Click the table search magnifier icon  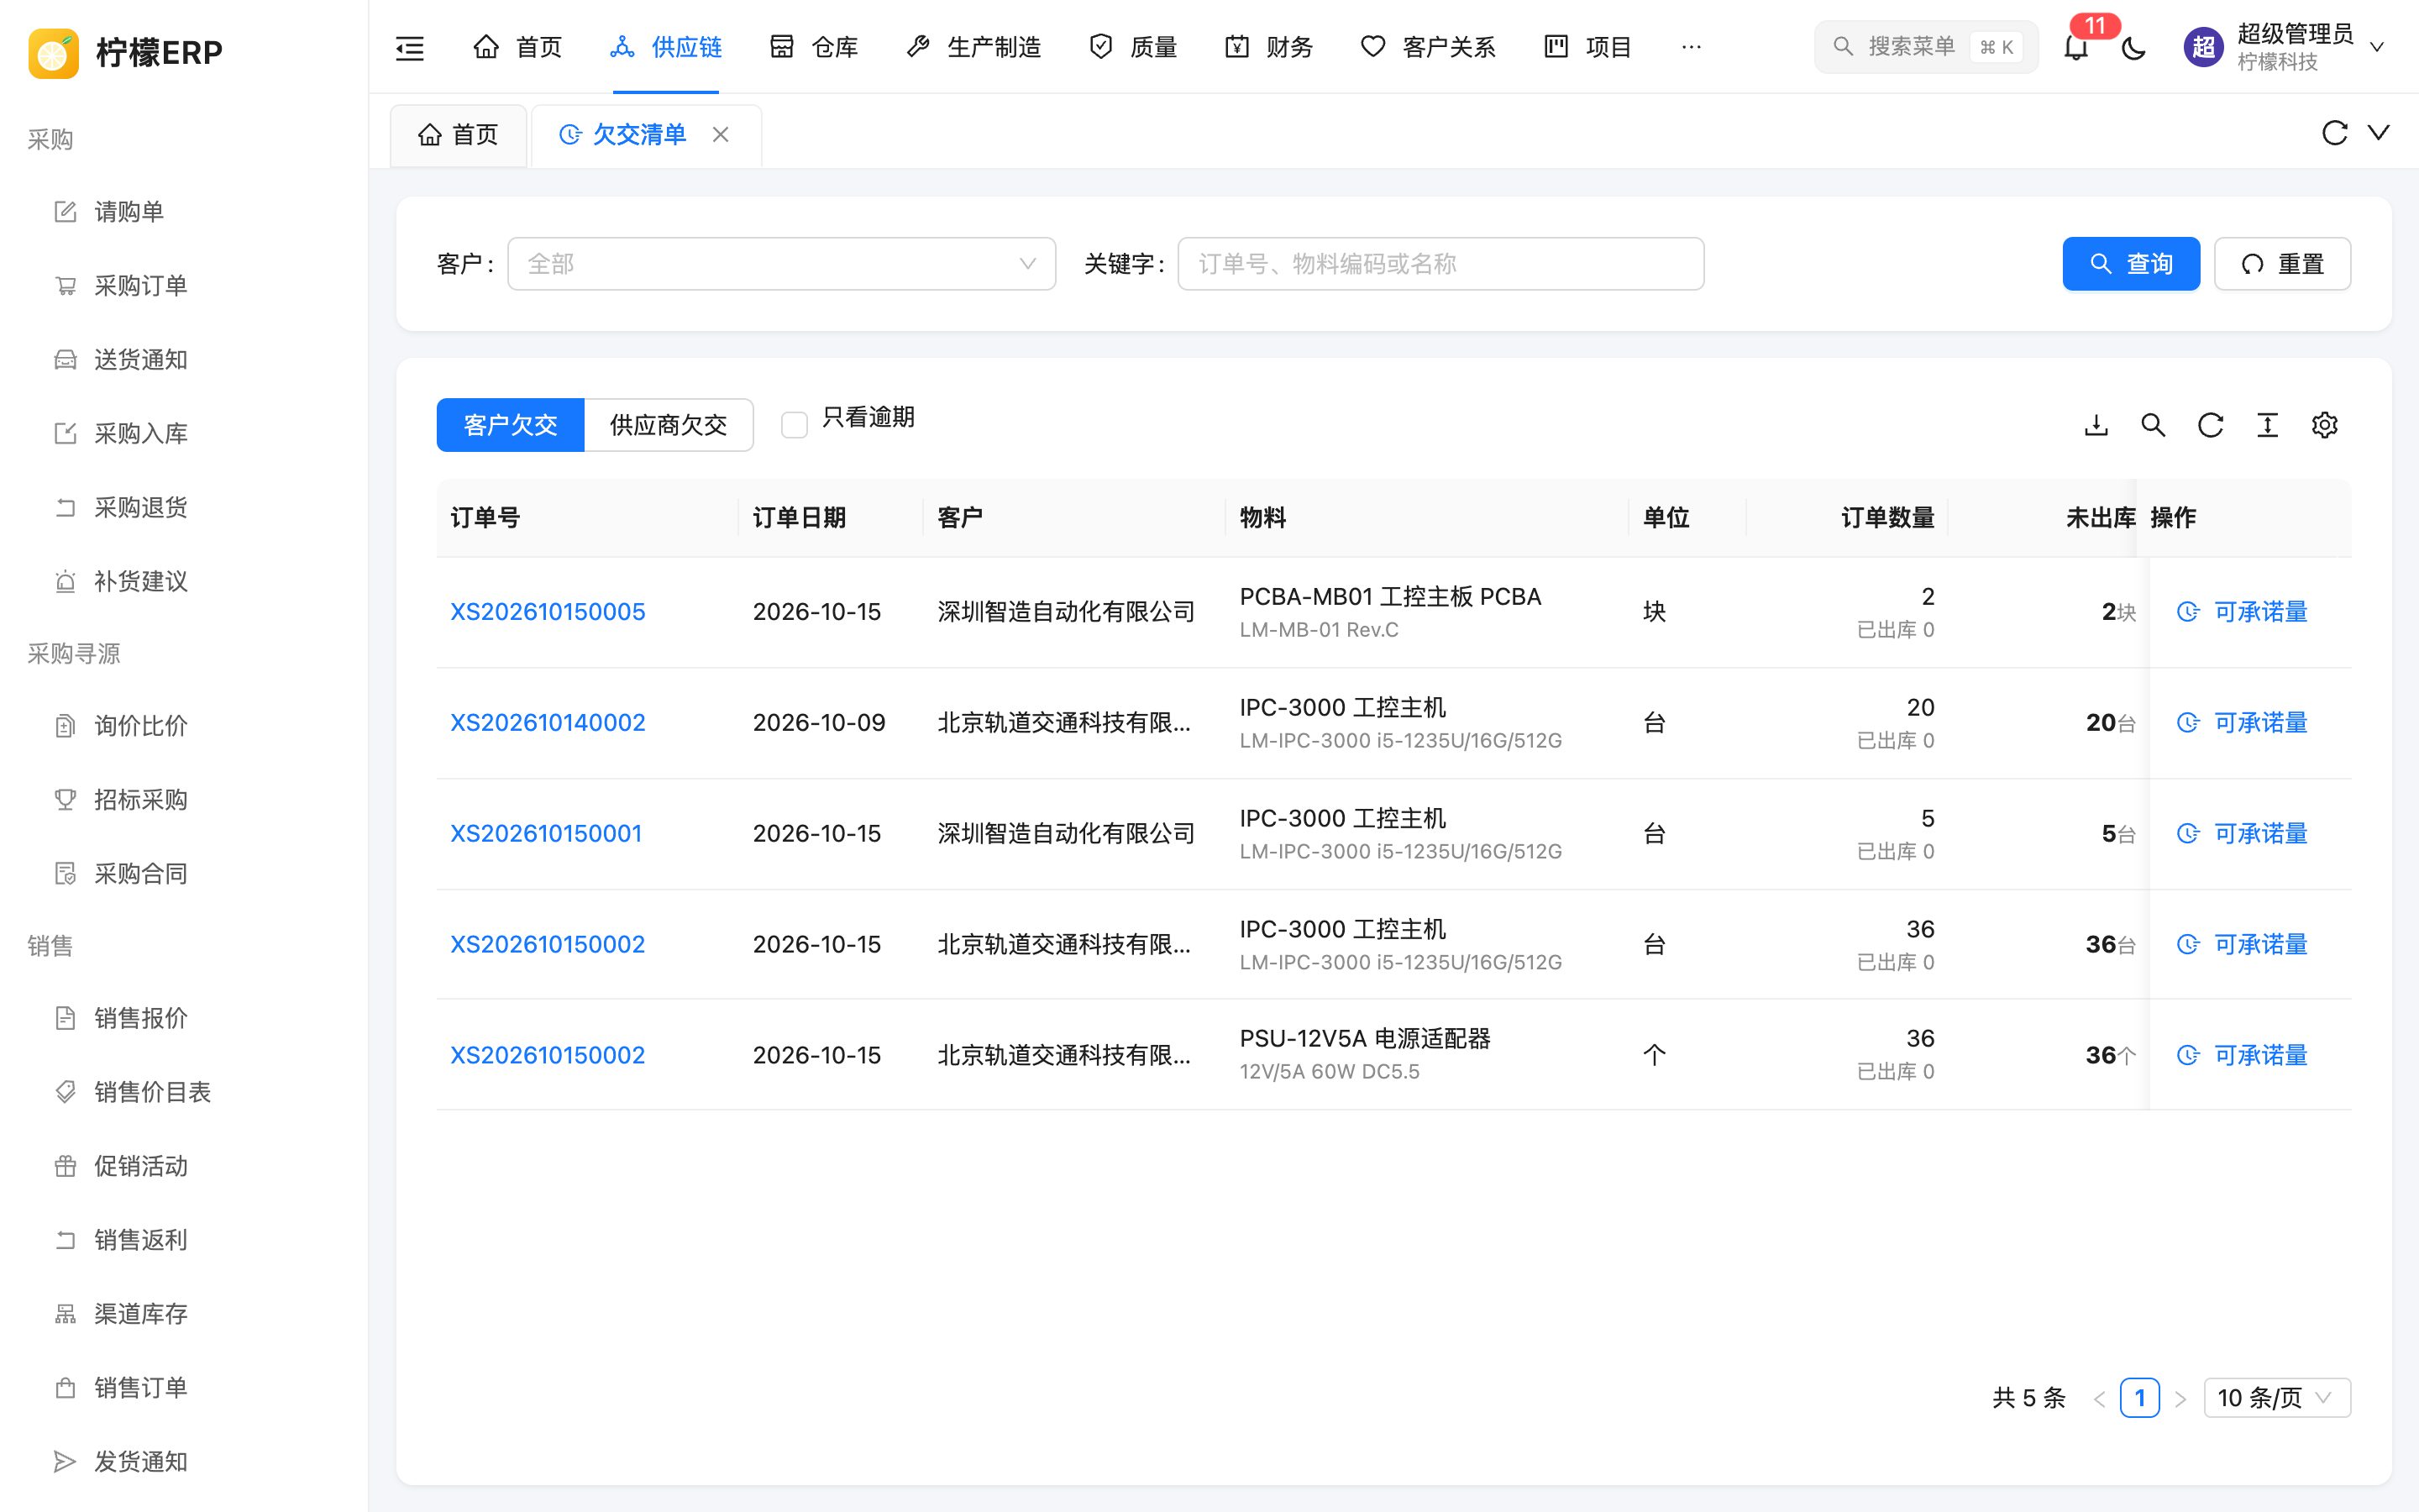pyautogui.click(x=2153, y=425)
